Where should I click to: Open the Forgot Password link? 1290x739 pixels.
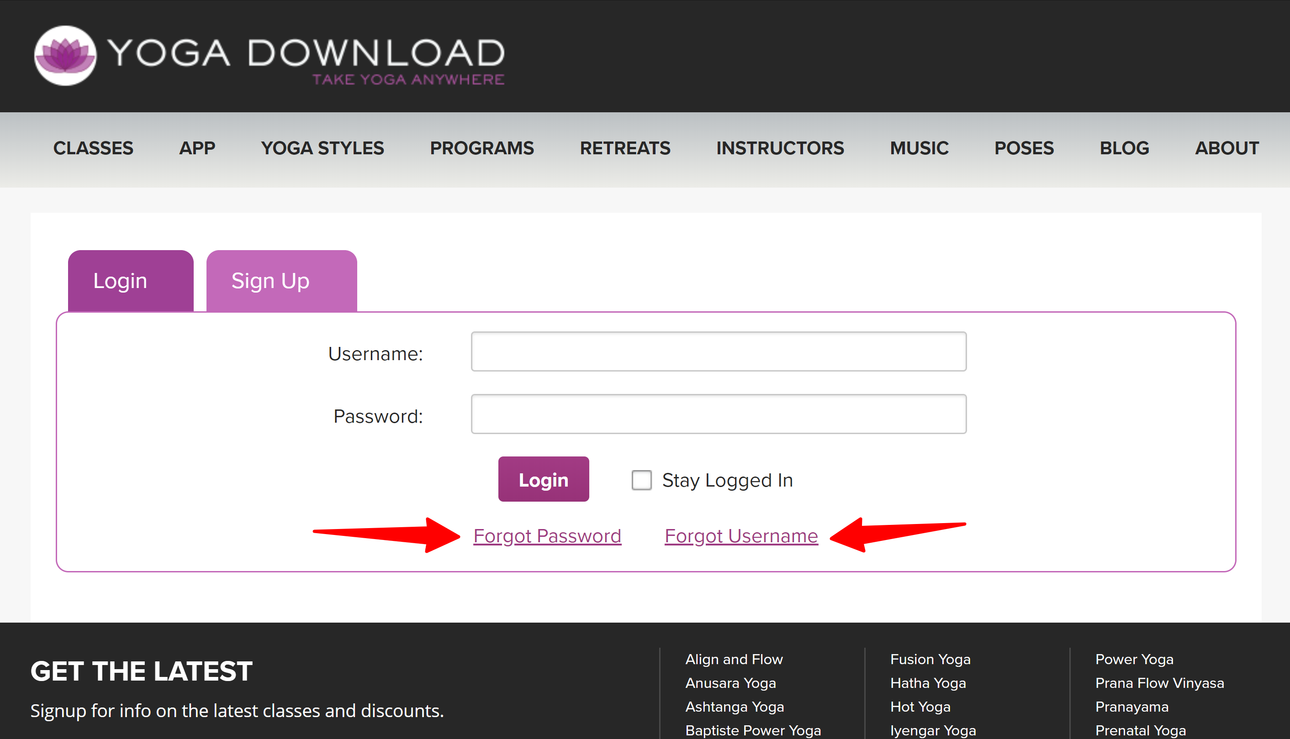click(x=547, y=536)
